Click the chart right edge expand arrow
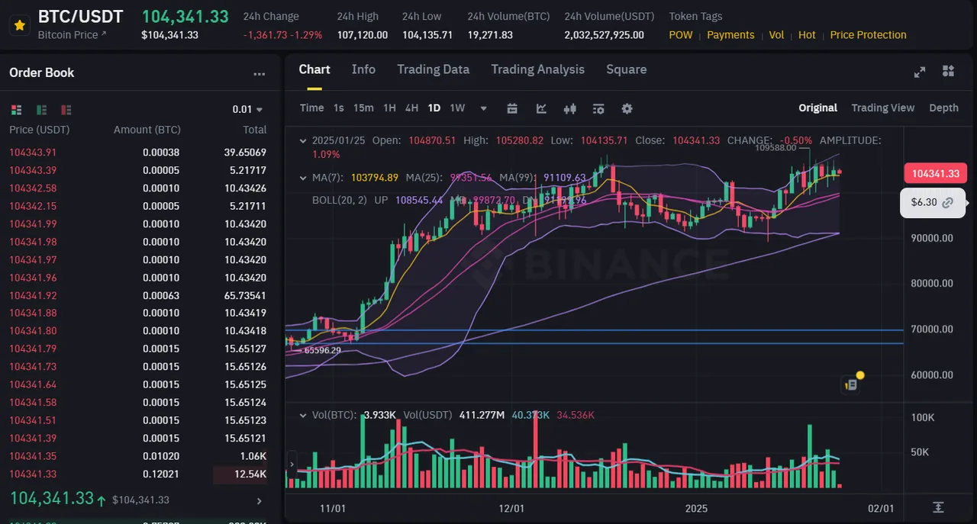The height and width of the screenshot is (524, 977). [x=969, y=203]
